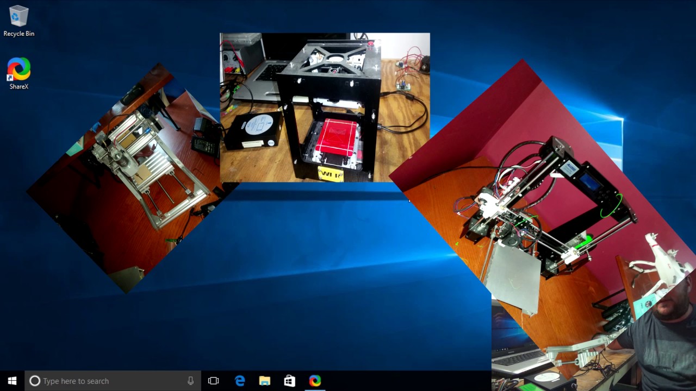Click the laser engraver photo in center
696x391 pixels.
click(x=325, y=108)
